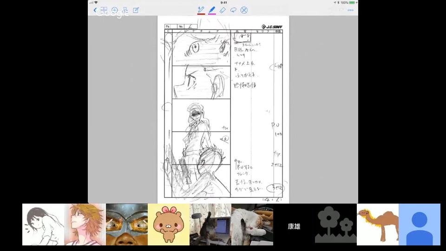
Task: Select the highlighter with magenta underline
Action: [x=212, y=10]
